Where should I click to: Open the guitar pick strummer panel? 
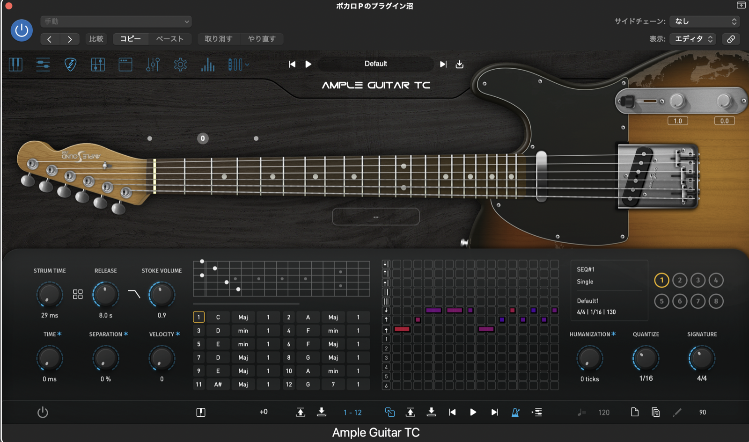point(70,64)
